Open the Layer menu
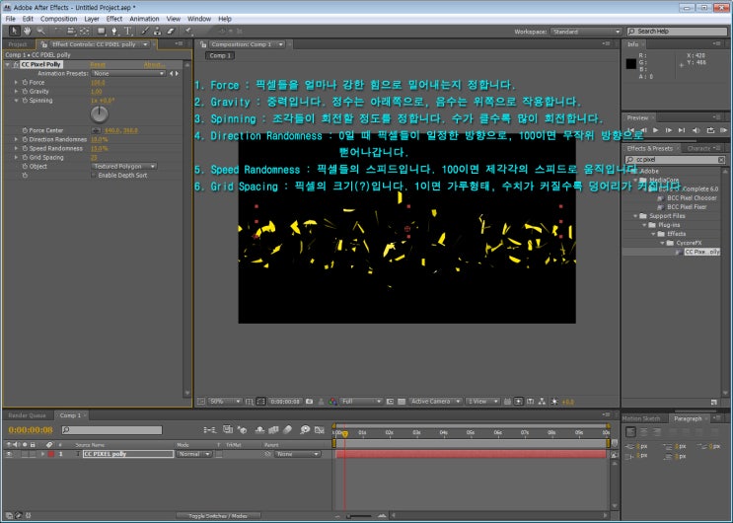The height and width of the screenshot is (523, 733). (92, 19)
